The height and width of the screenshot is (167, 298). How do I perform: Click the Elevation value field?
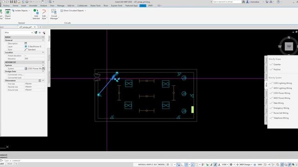click(34, 59)
